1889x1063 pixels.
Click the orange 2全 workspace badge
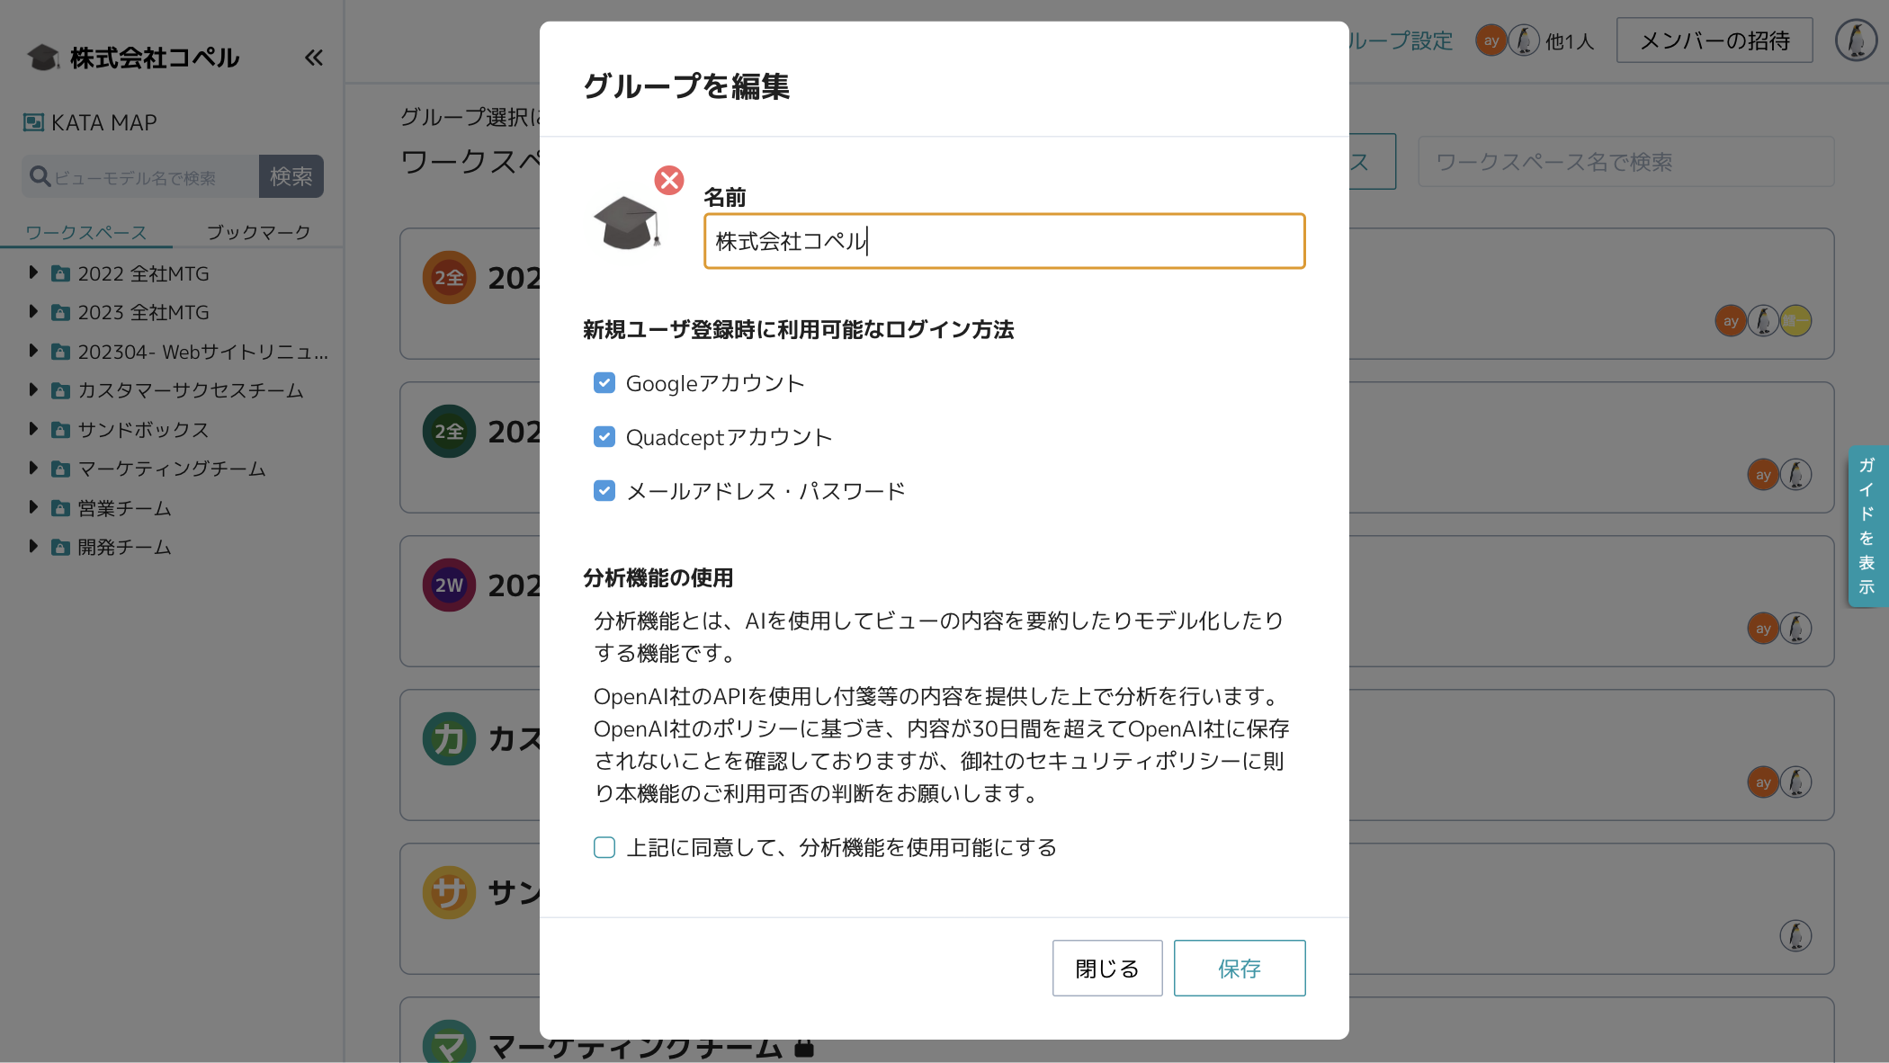click(449, 278)
